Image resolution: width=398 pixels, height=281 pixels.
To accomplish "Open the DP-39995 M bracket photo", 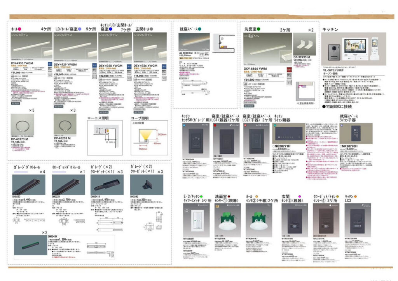I will [304, 44].
